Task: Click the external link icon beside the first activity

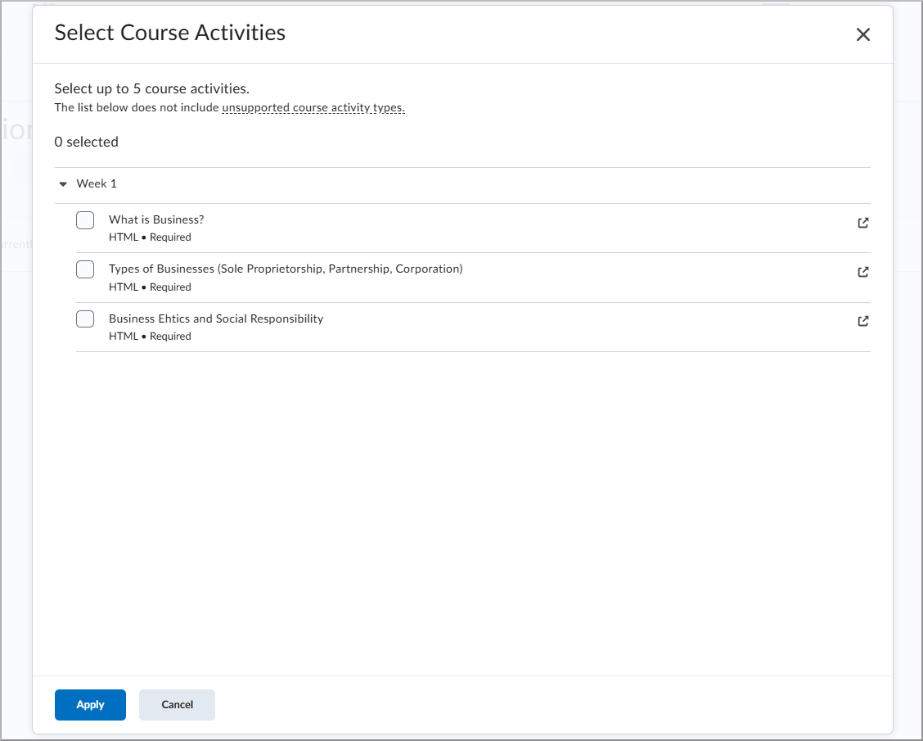Action: tap(862, 222)
